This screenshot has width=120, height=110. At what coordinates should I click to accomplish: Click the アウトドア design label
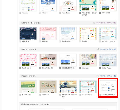point(45,95)
